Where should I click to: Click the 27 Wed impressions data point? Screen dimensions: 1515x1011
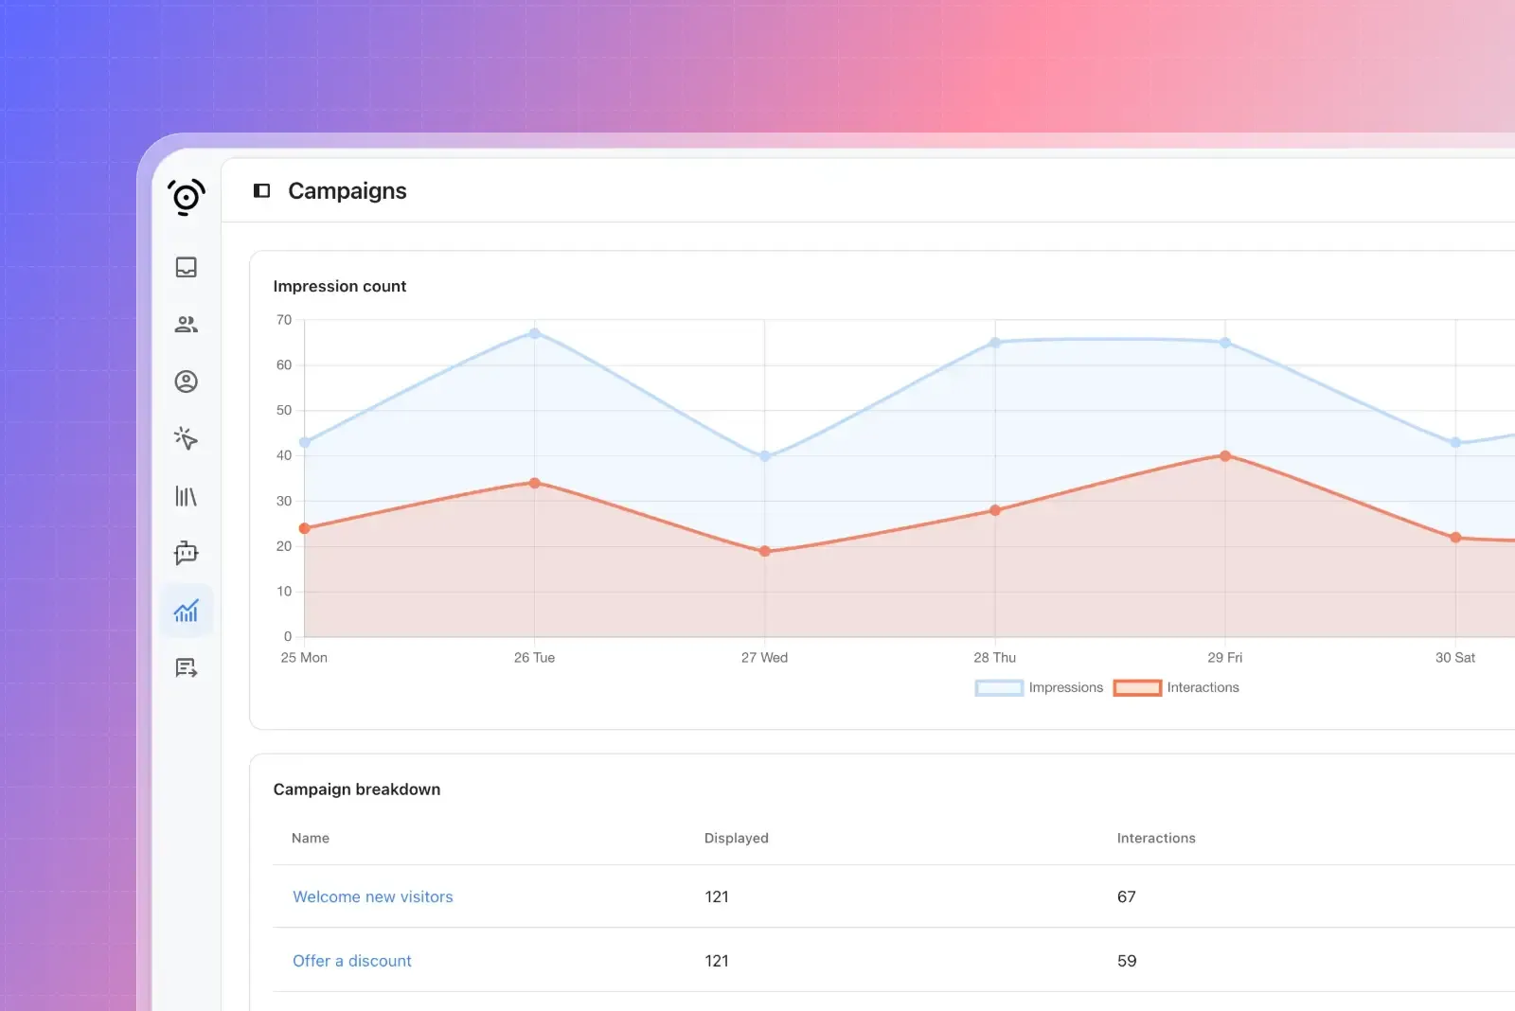[765, 456]
